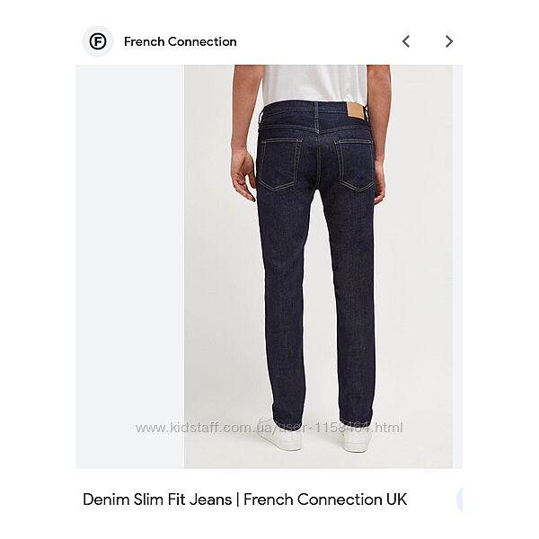Go to the previous image with left chevron
539x539 pixels.
coord(406,41)
